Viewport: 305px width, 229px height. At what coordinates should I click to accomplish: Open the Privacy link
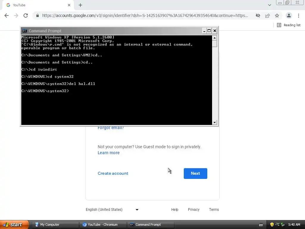pos(194,210)
